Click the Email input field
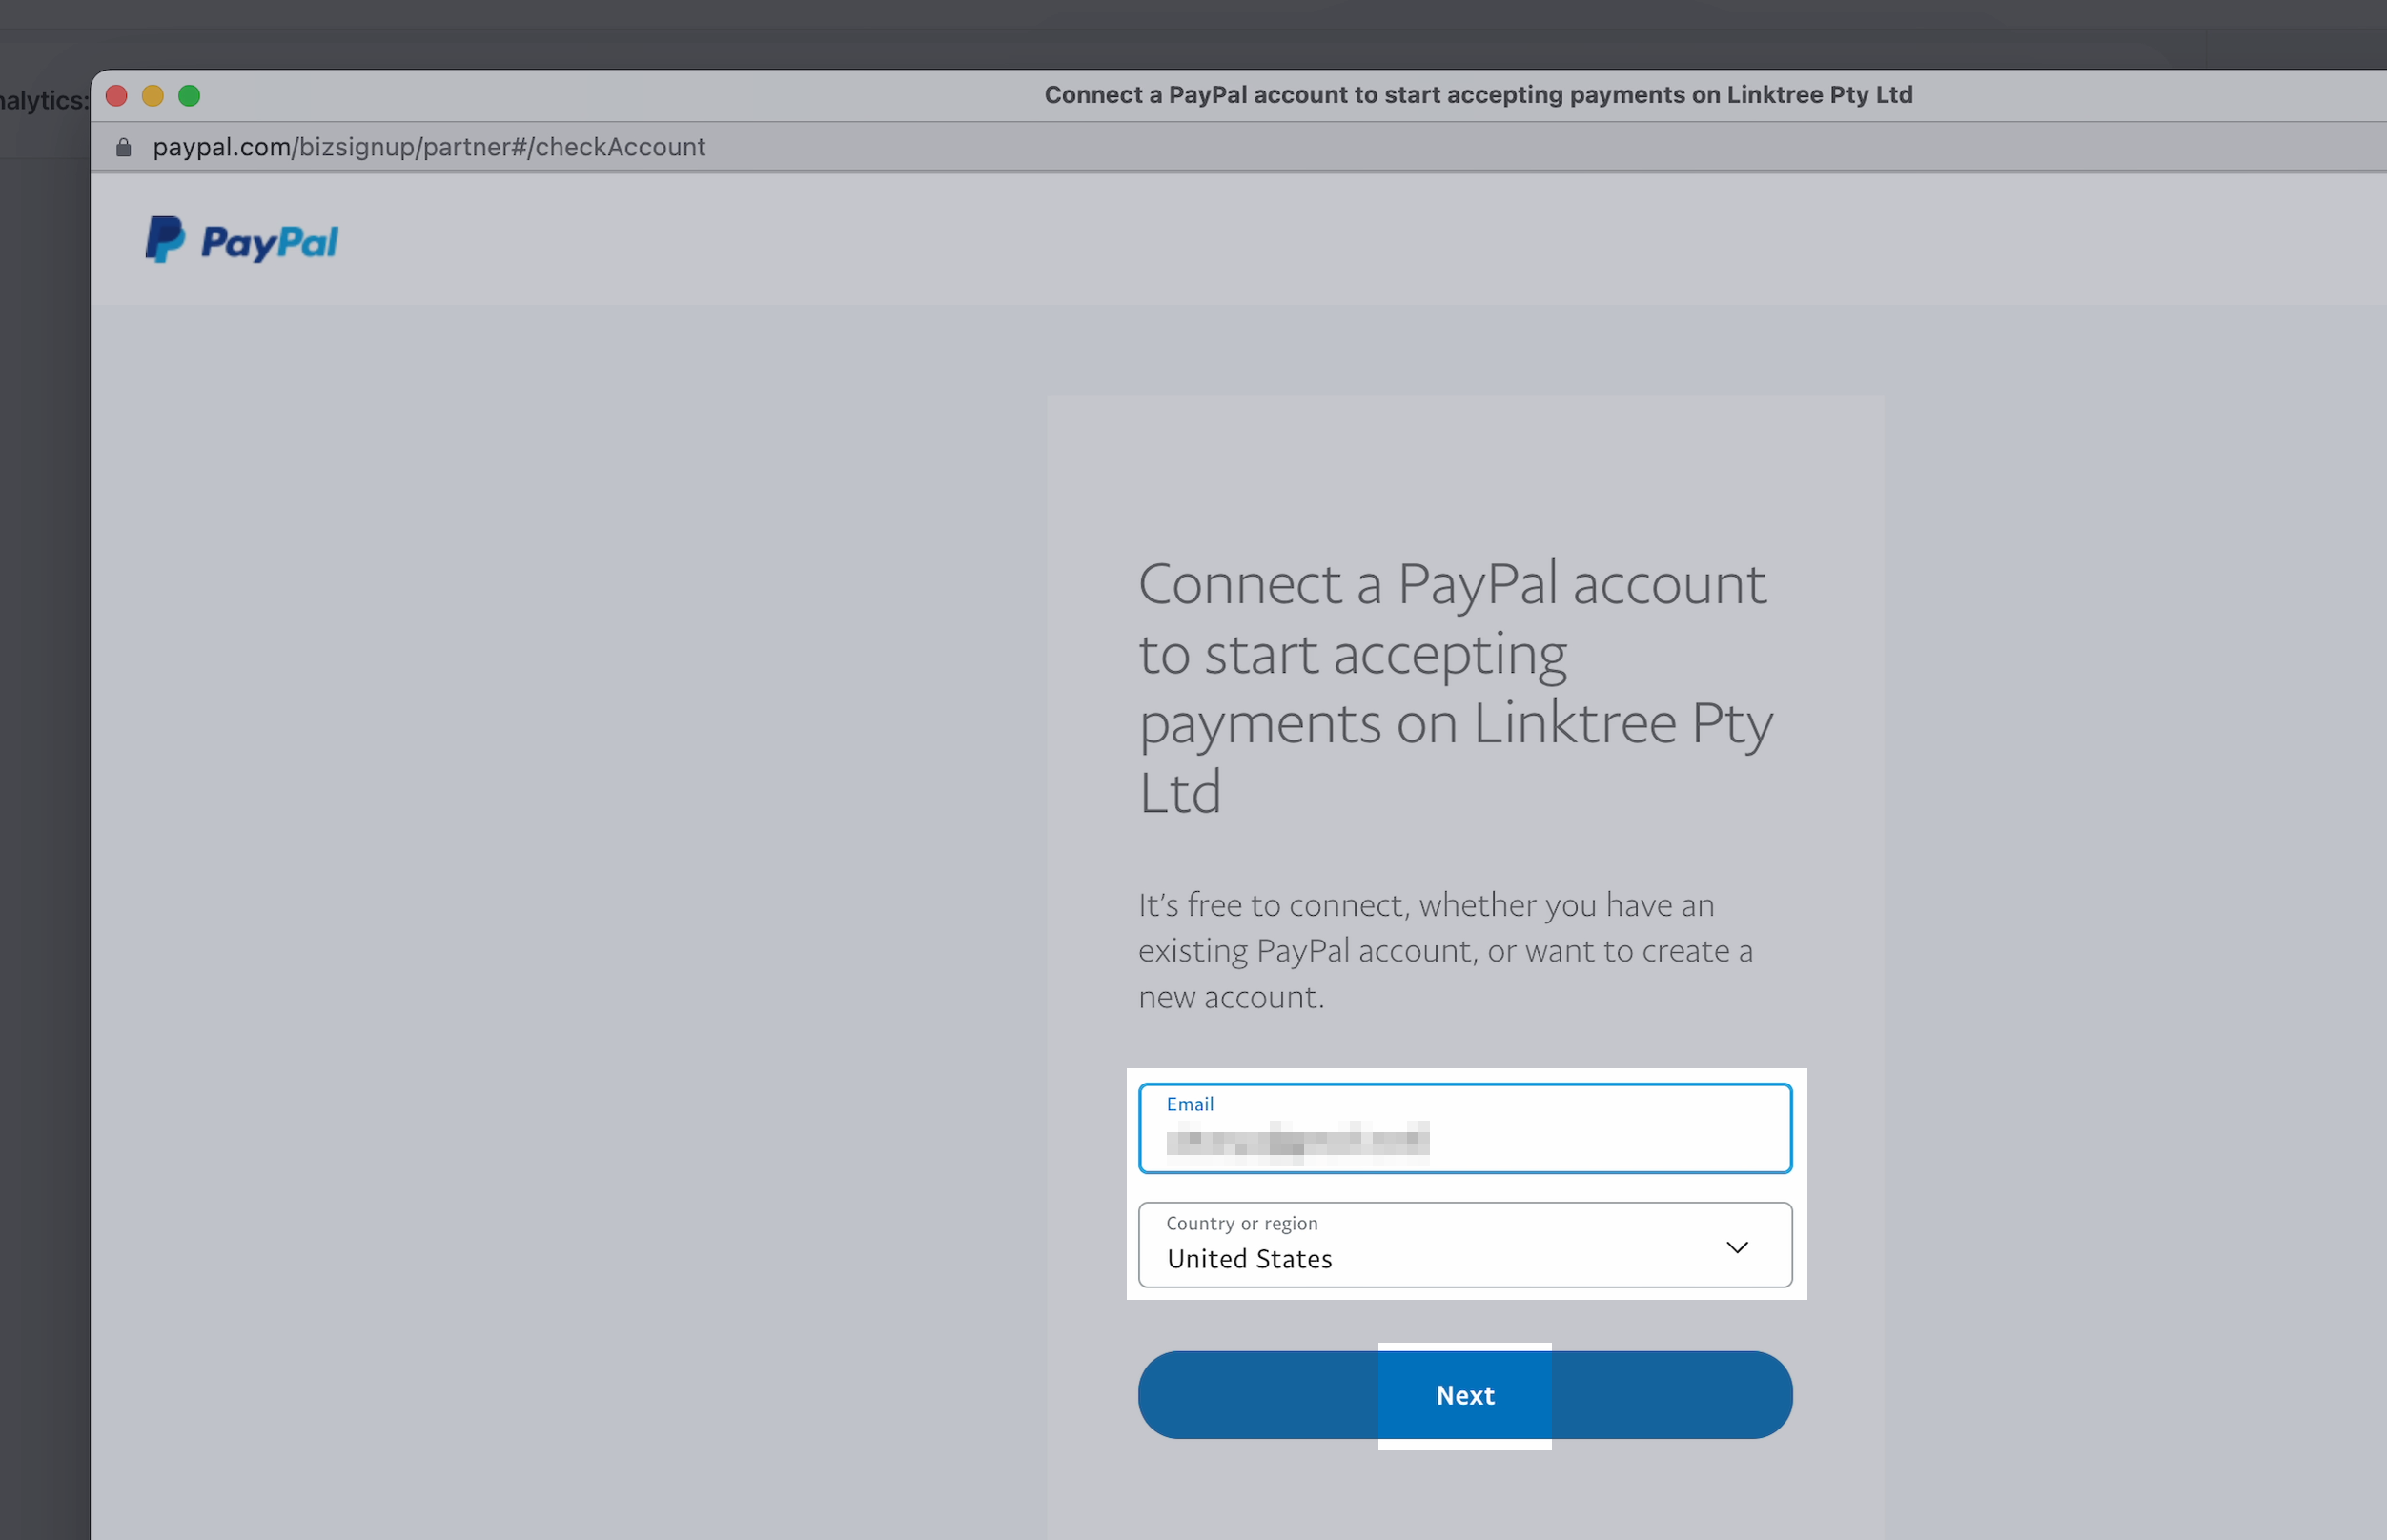 pos(1464,1128)
